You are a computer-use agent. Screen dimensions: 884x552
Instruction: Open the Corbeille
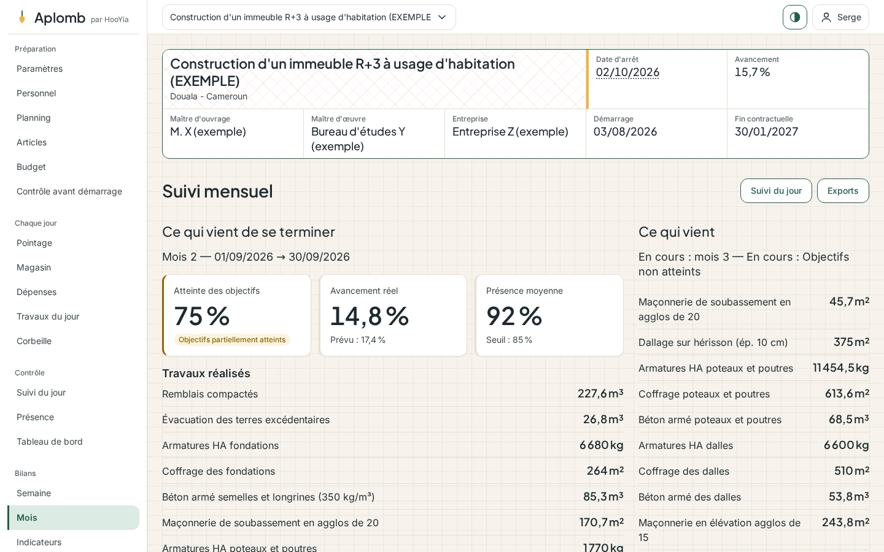73,341
